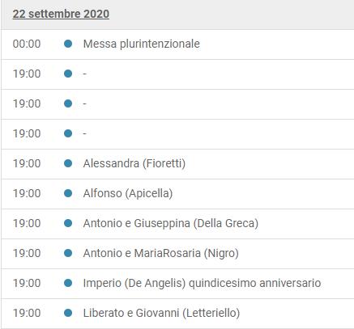Screen dimensions: 354x329
Task: Open the Alfonso (Apicella) event
Action: [128, 193]
